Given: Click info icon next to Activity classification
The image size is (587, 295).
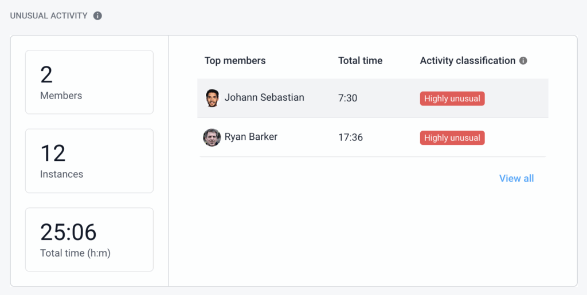Looking at the screenshot, I should tap(523, 61).
